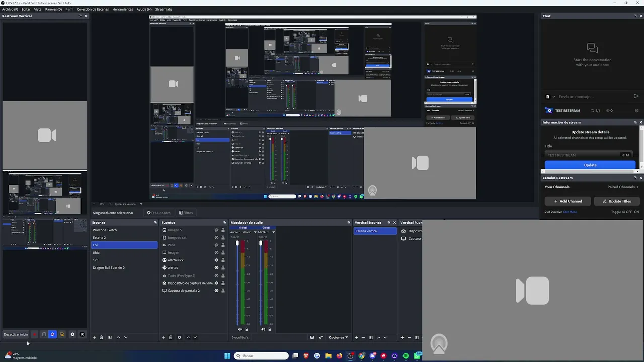Screen dimensions: 644x362
Task: Open advanced audio properties gears icon
Action: [320, 337]
